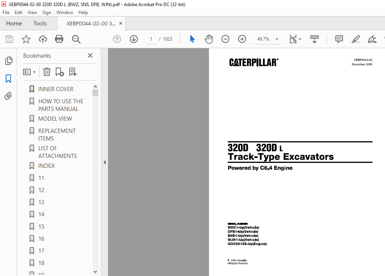Open the INDEX bookmark

point(46,166)
